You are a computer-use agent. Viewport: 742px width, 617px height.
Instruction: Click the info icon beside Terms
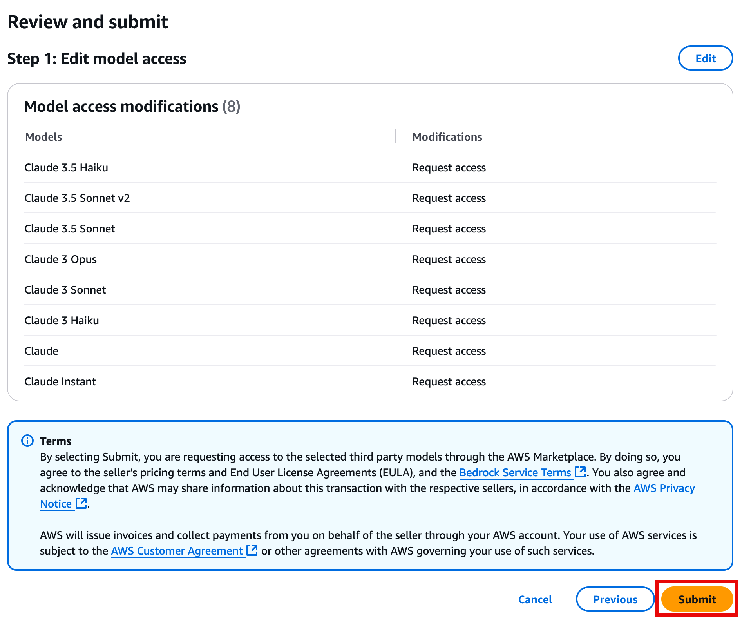click(x=27, y=441)
